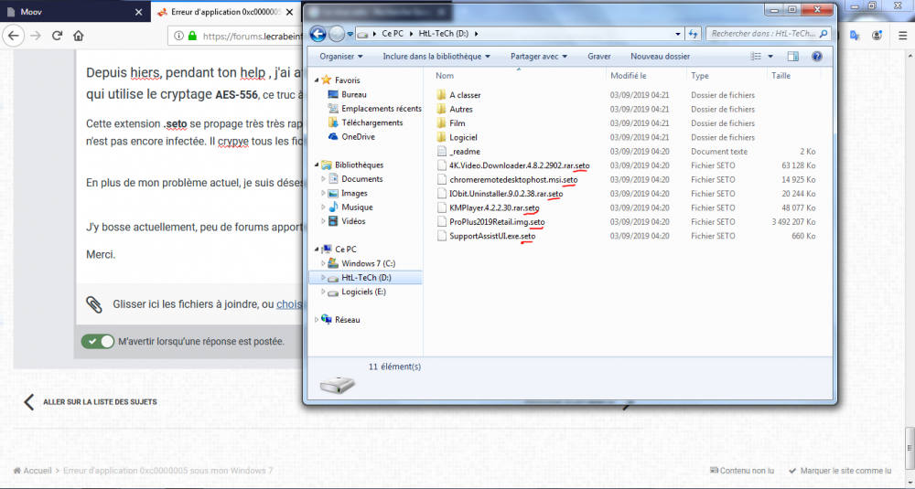Click the Explorer forward arrow button
The width and height of the screenshot is (915, 489).
coord(337,34)
